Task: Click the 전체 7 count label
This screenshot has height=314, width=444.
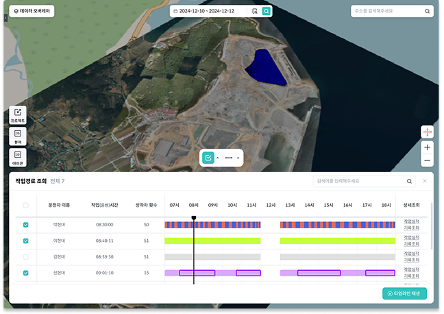Action: click(x=58, y=181)
